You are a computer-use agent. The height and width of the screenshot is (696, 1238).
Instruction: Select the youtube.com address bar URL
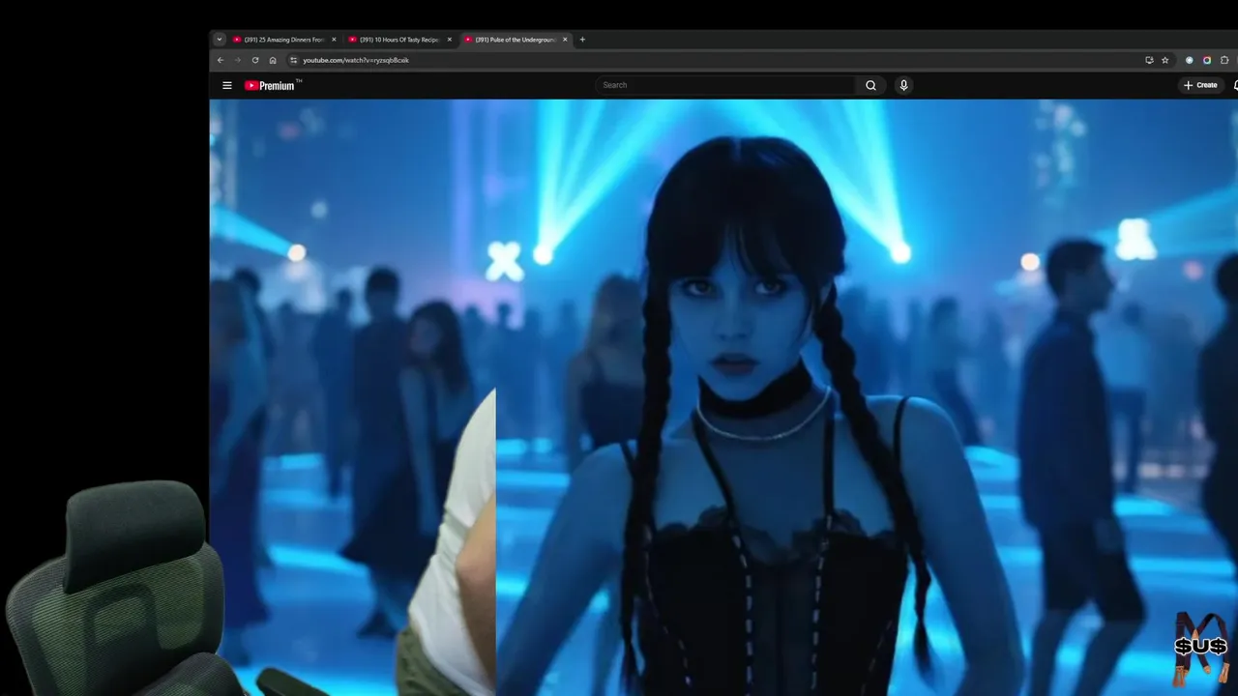356,60
